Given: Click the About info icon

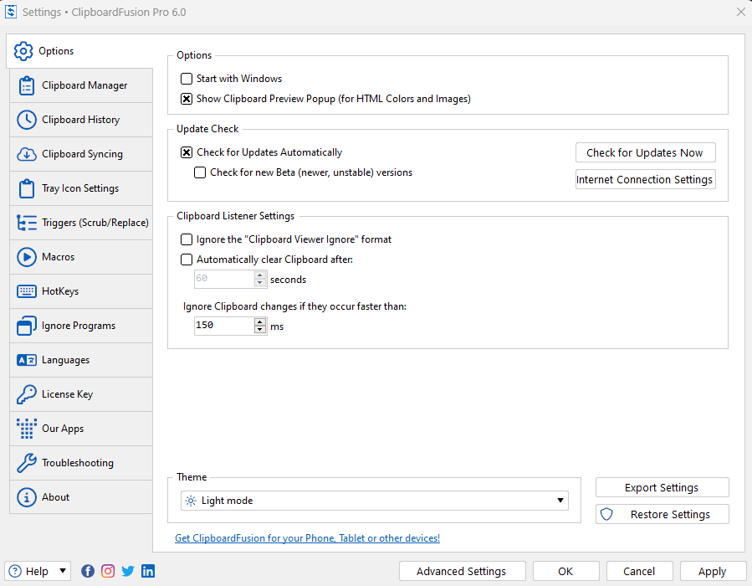Looking at the screenshot, I should [27, 497].
